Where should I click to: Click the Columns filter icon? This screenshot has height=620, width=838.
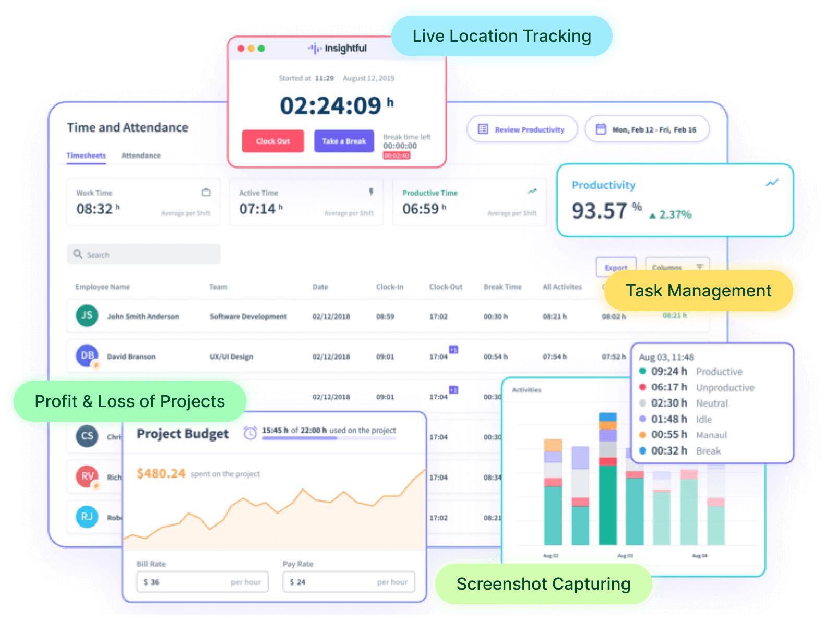(x=699, y=267)
